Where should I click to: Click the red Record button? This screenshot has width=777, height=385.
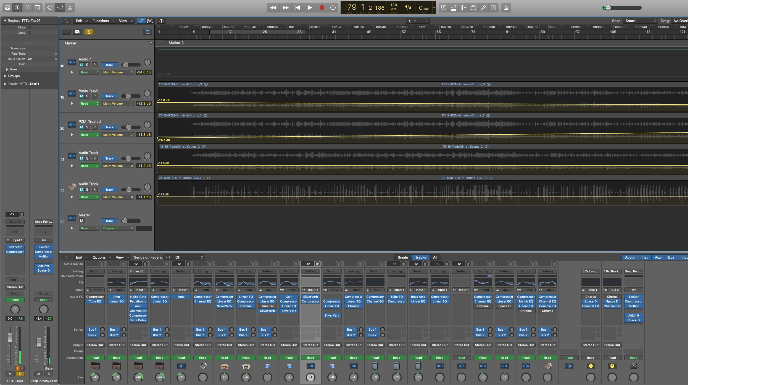coord(322,8)
